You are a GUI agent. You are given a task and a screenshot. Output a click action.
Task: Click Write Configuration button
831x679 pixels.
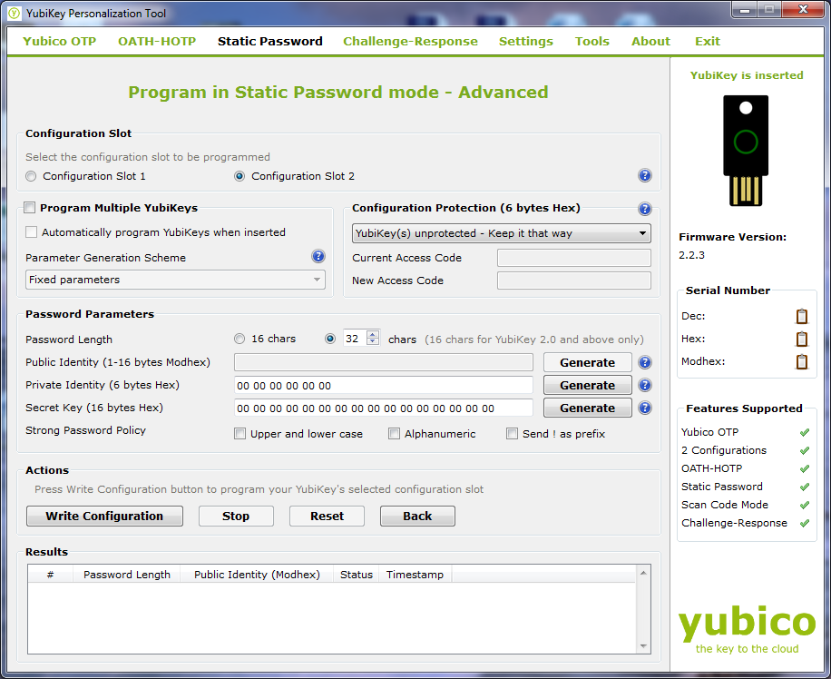click(x=104, y=517)
